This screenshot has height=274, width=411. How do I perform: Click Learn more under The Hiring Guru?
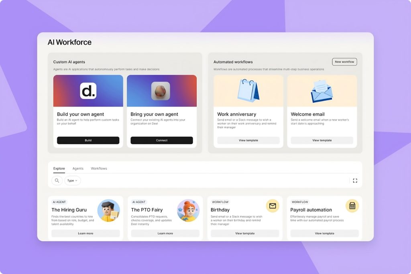point(85,233)
